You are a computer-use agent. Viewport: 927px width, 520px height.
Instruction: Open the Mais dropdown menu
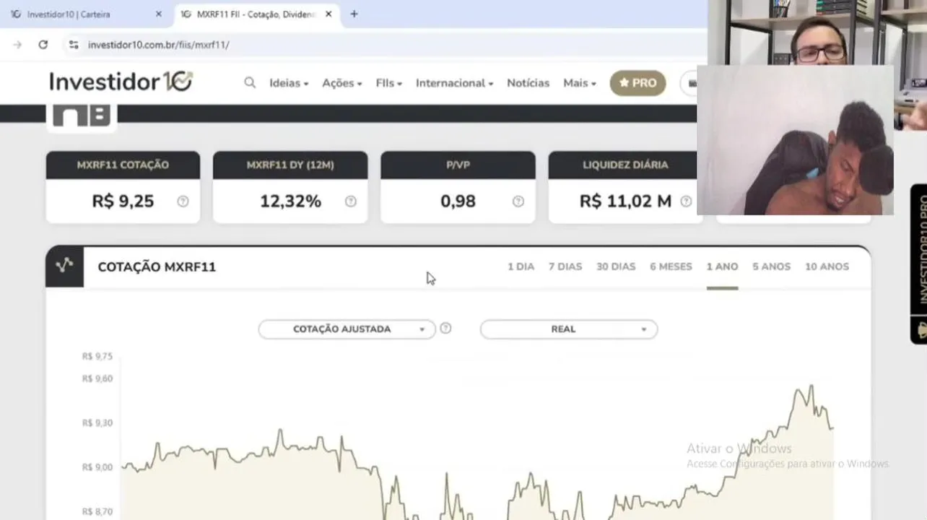coord(580,83)
